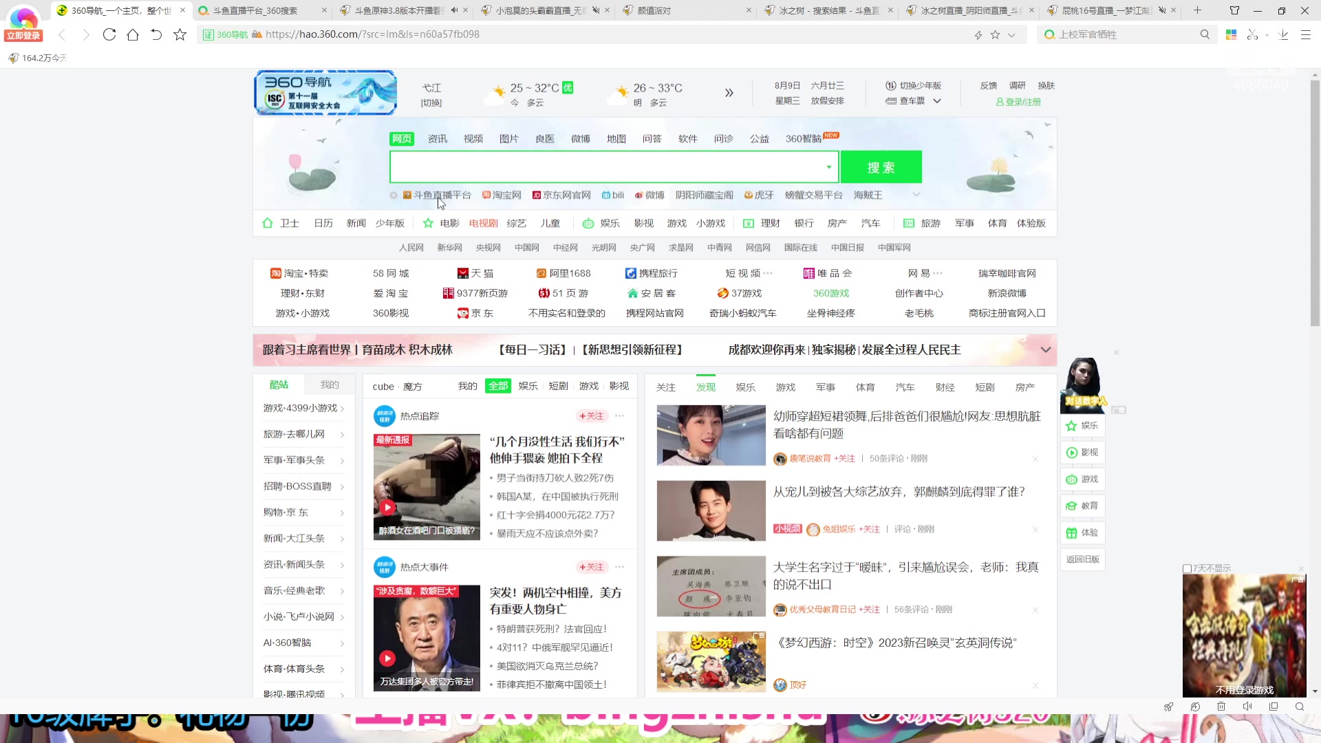Open the colorful apps grid icon in toolbar
The width and height of the screenshot is (1321, 743).
(x=1232, y=34)
